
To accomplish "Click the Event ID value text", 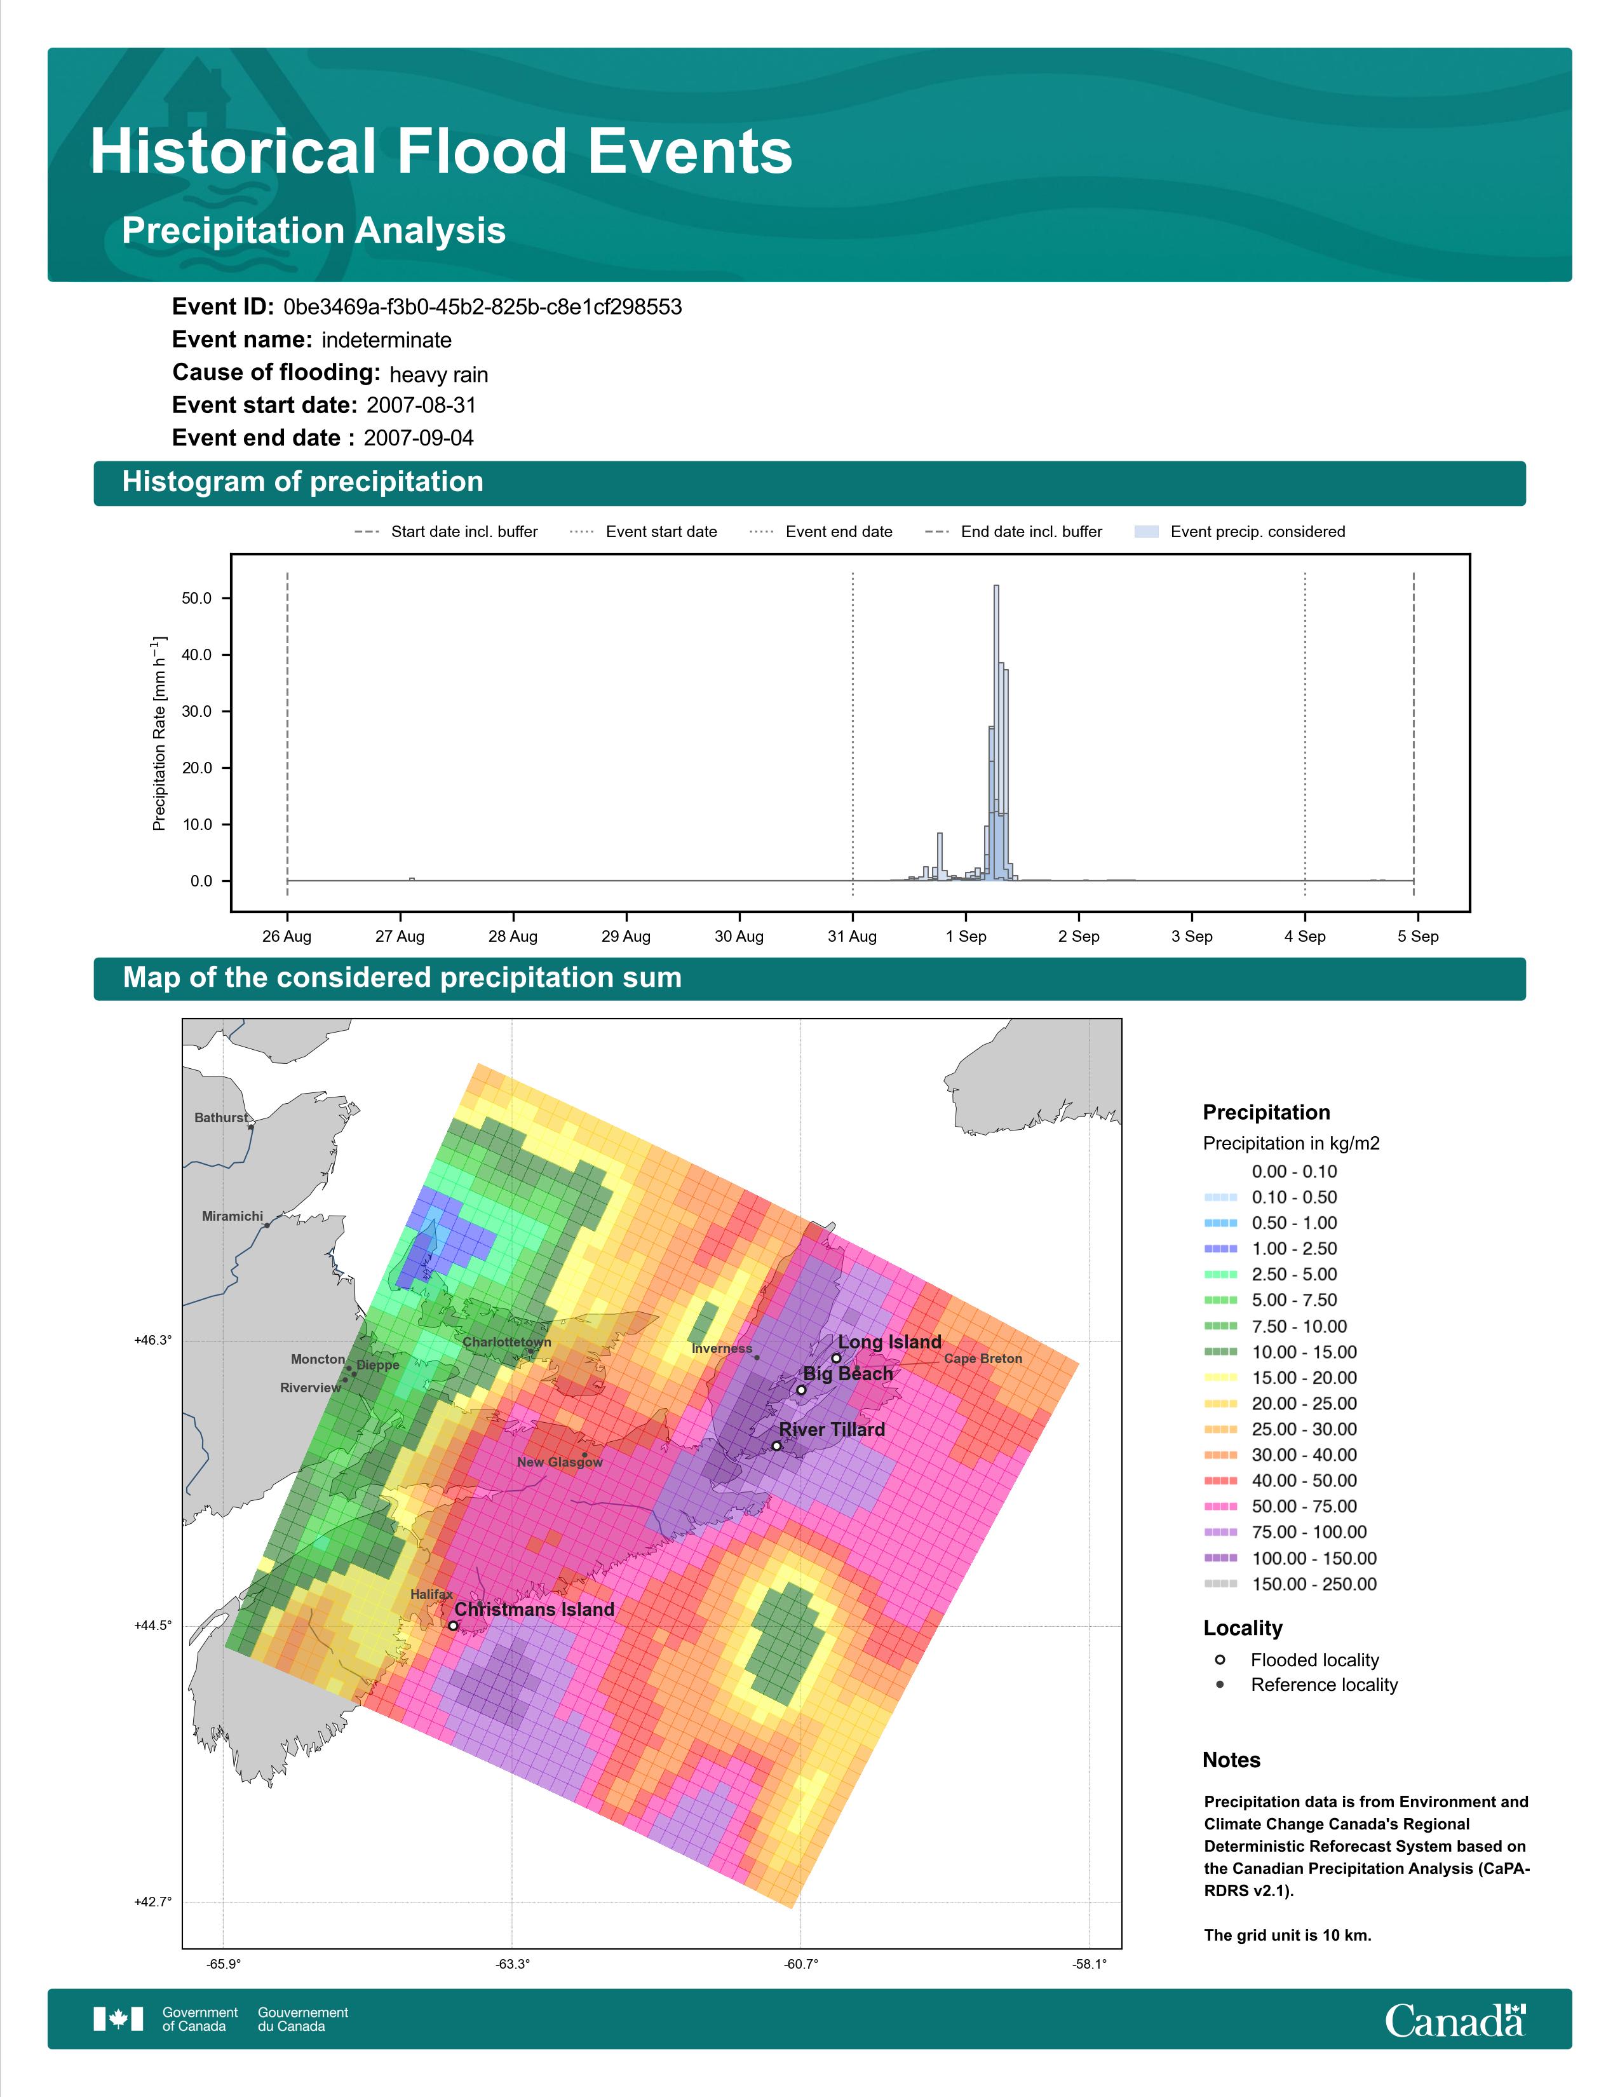I will pos(483,308).
